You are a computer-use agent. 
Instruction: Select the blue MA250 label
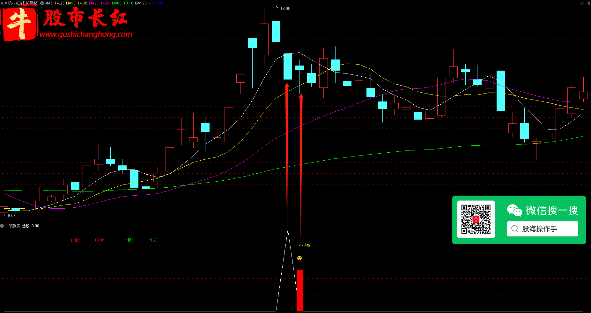point(159,3)
